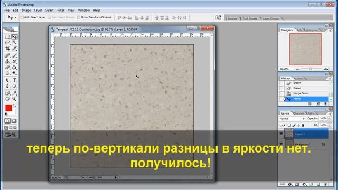Select the History Brush tool
Screen dimensions: 338x190
(14, 61)
